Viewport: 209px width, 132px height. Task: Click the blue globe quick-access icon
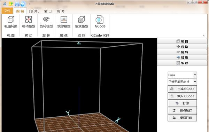(x=23, y=4)
